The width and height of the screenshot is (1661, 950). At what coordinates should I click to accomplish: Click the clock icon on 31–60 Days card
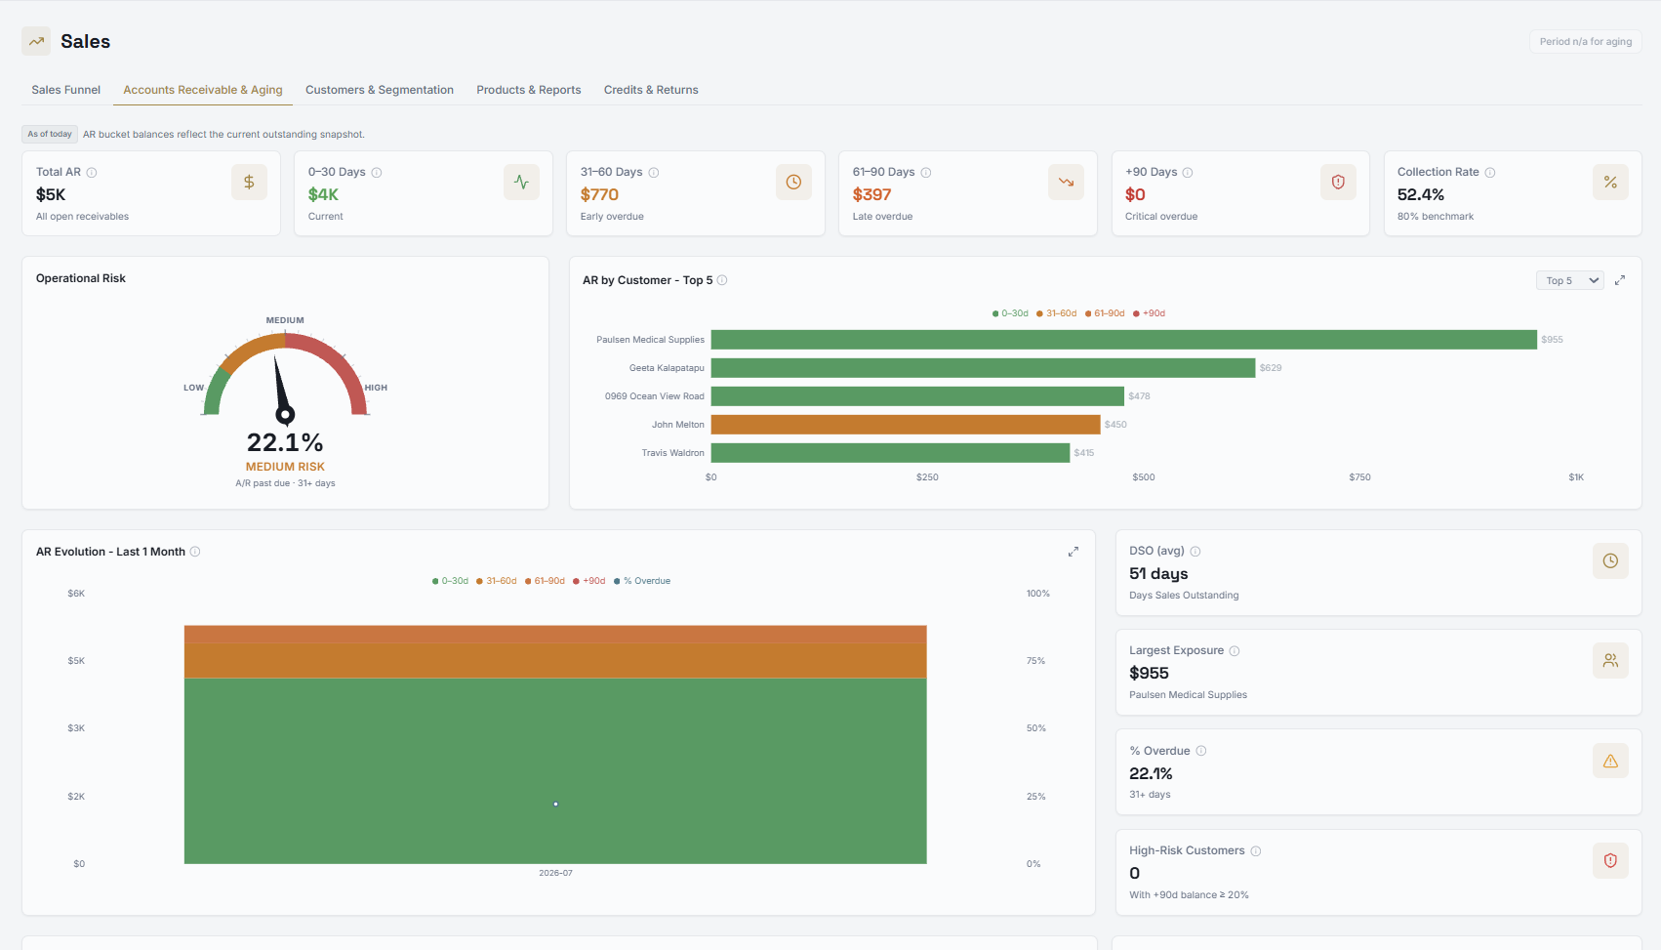[793, 182]
